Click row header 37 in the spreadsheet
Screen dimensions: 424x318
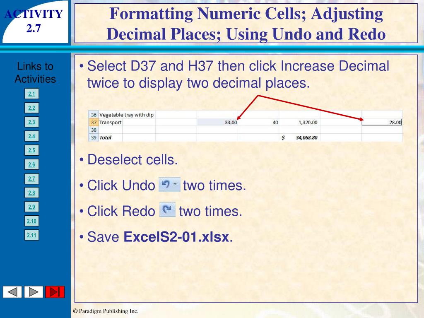93,122
